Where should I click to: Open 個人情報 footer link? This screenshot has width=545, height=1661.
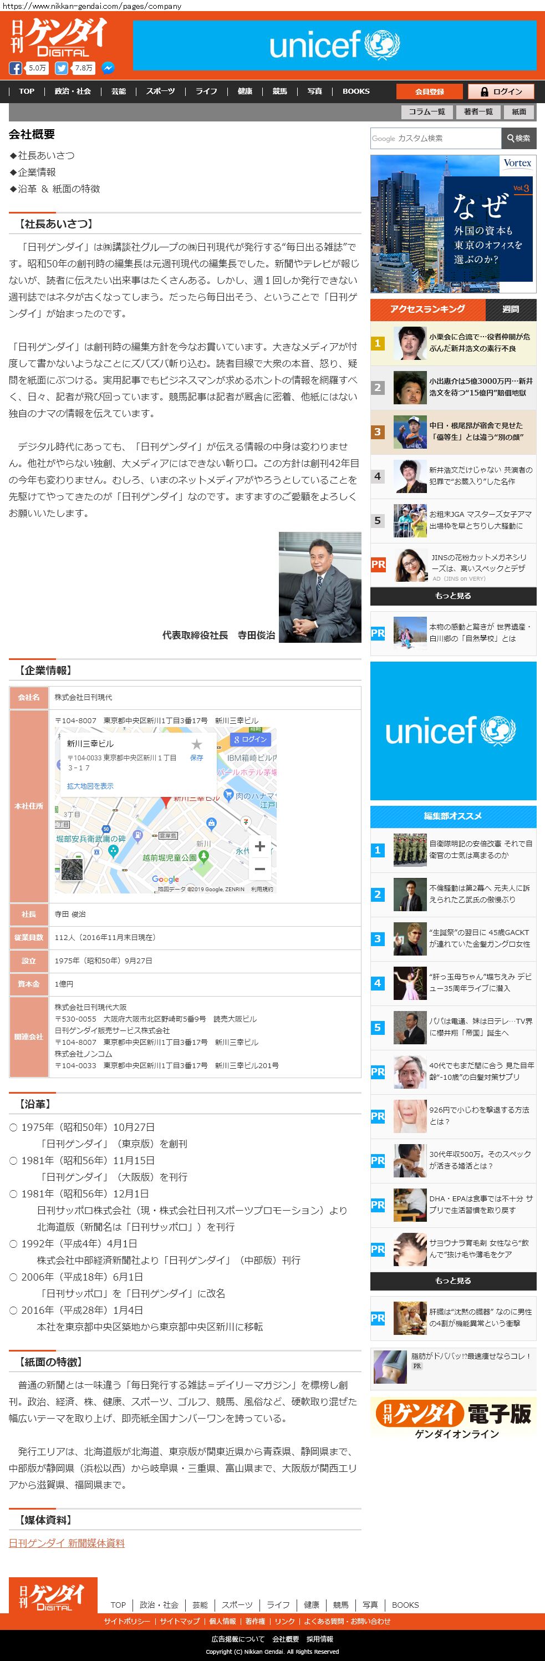pos(222,1621)
